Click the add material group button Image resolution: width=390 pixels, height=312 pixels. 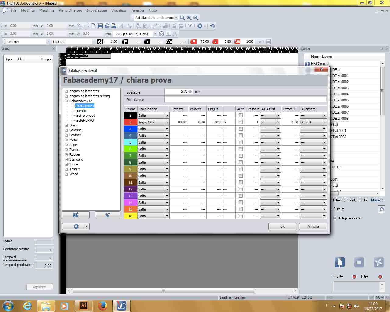click(76, 215)
